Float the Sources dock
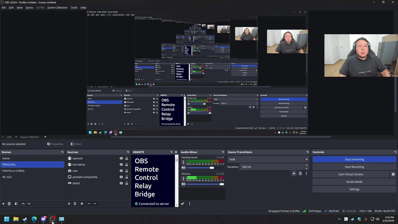This screenshot has width=398, height=224. 128,152
